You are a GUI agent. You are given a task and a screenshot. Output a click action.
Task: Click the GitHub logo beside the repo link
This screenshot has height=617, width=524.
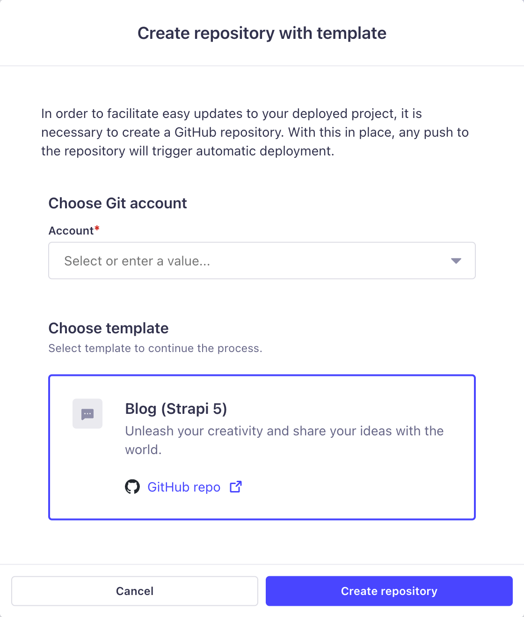[x=133, y=487]
